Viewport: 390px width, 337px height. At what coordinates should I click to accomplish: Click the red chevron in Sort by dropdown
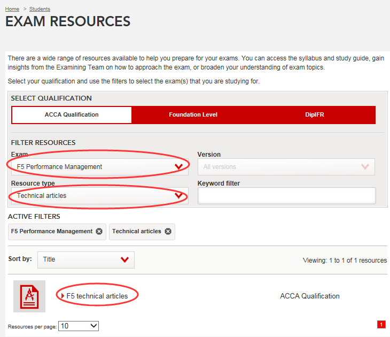pos(124,259)
